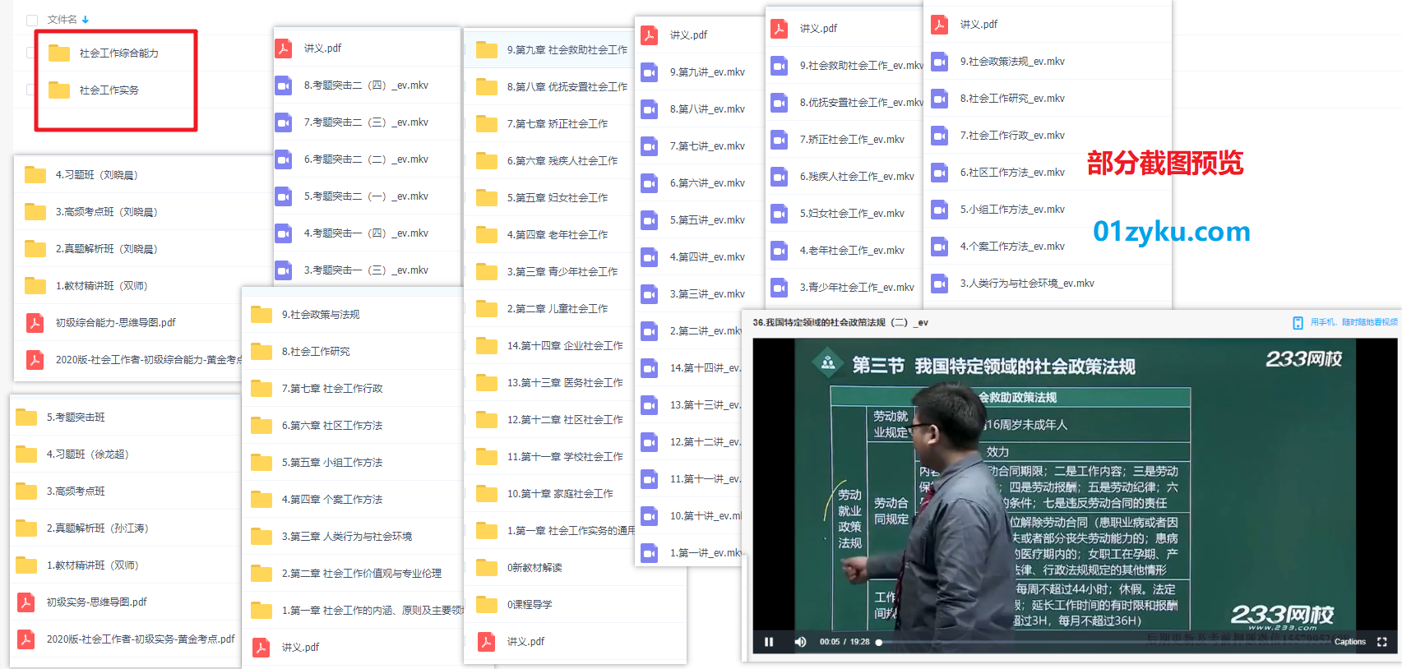Click the folder icon of 9.第九章 社会救助社会工作
The height and width of the screenshot is (669, 1402).
tap(487, 50)
